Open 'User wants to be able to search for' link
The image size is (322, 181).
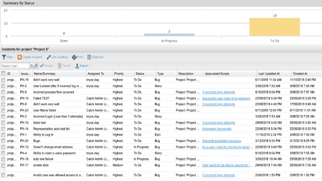pos(227,165)
